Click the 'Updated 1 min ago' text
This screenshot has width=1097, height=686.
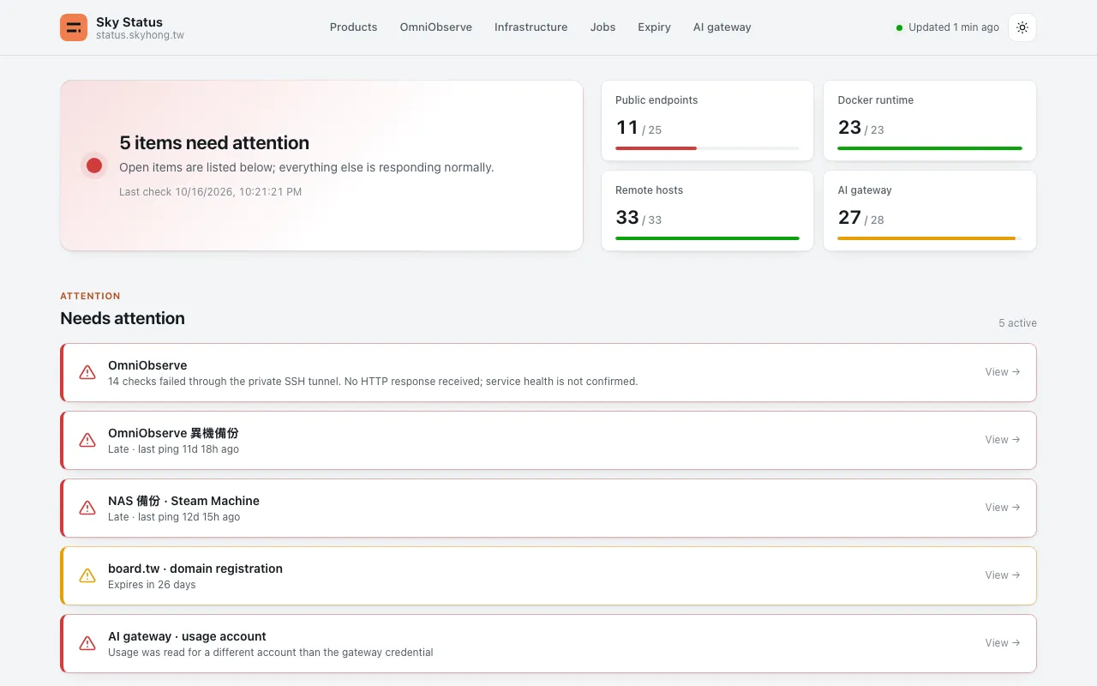(x=954, y=27)
